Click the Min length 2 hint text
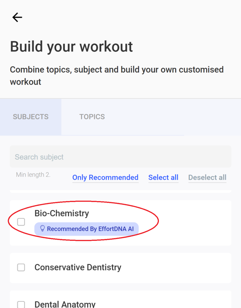This screenshot has width=241, height=308. coord(33,175)
